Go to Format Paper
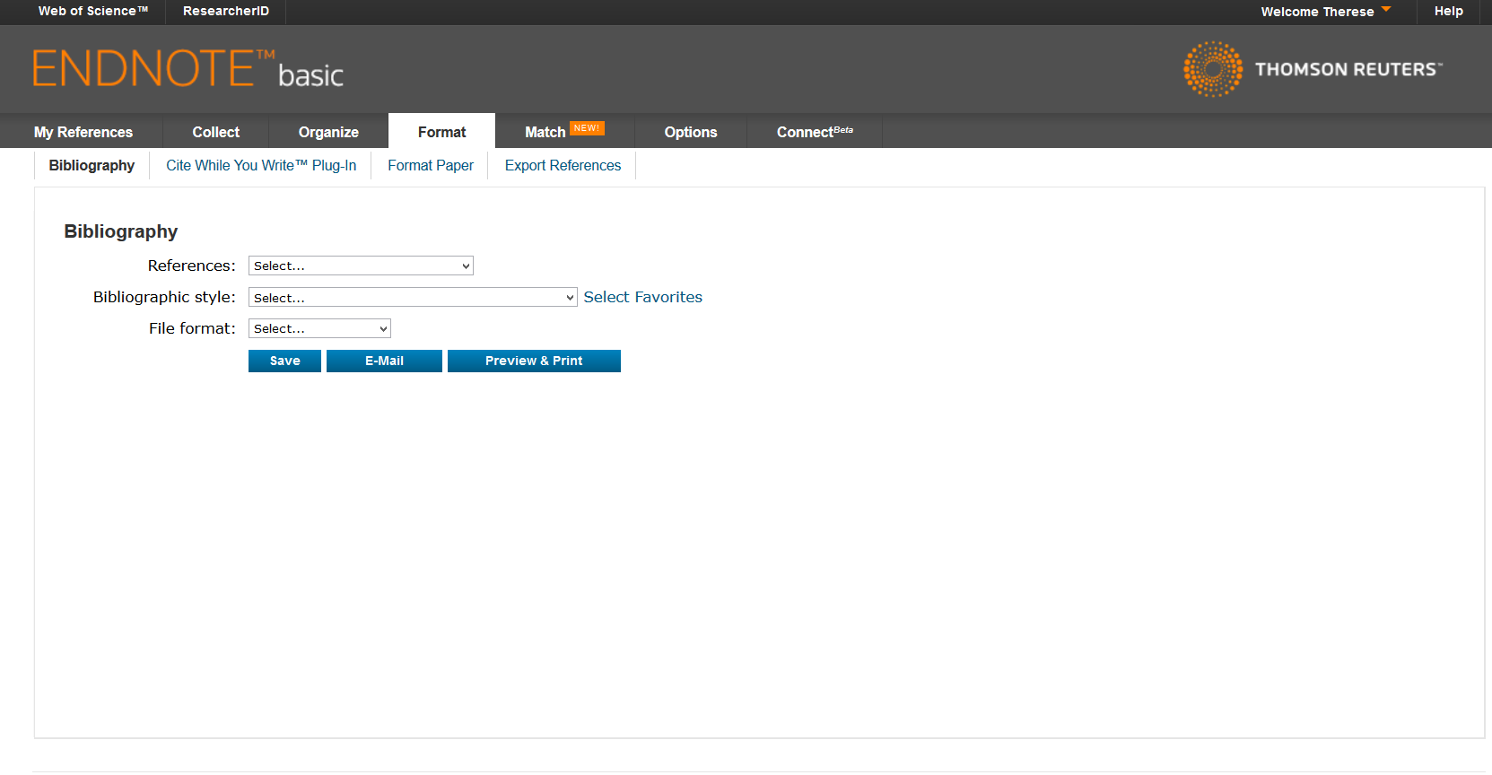 pyautogui.click(x=431, y=165)
